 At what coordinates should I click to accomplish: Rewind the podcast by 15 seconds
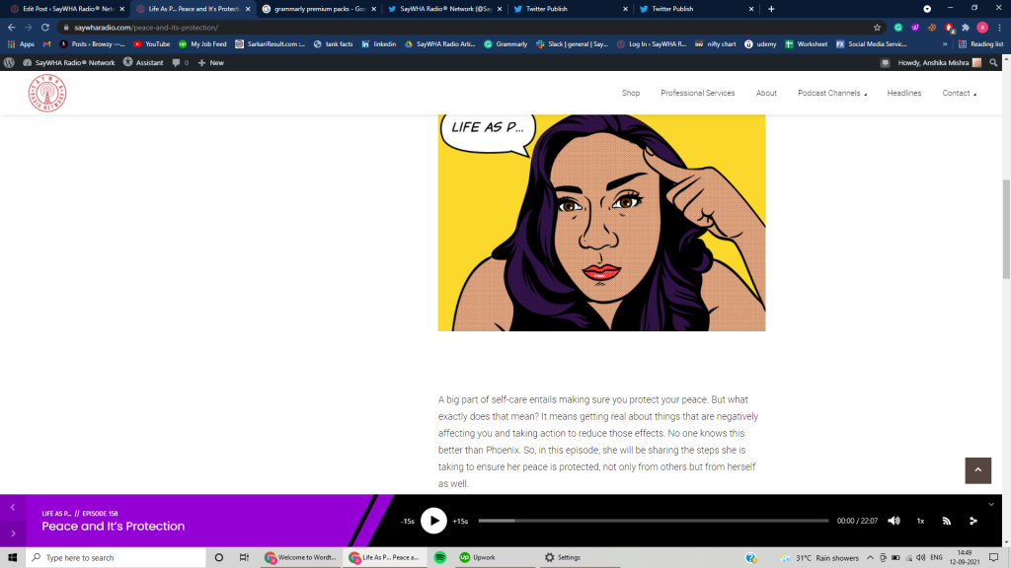click(x=408, y=521)
